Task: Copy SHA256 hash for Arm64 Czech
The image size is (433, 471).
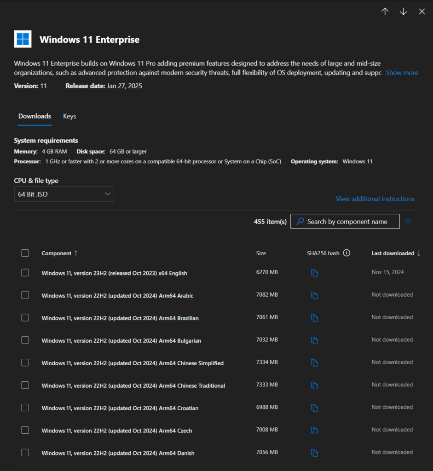Action: pyautogui.click(x=314, y=431)
